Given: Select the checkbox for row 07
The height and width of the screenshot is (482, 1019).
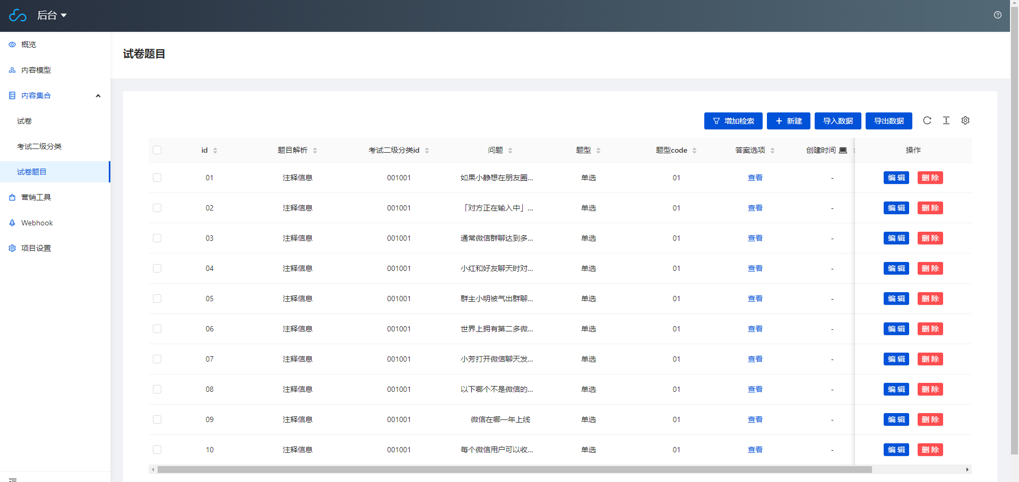Looking at the screenshot, I should pos(157,359).
